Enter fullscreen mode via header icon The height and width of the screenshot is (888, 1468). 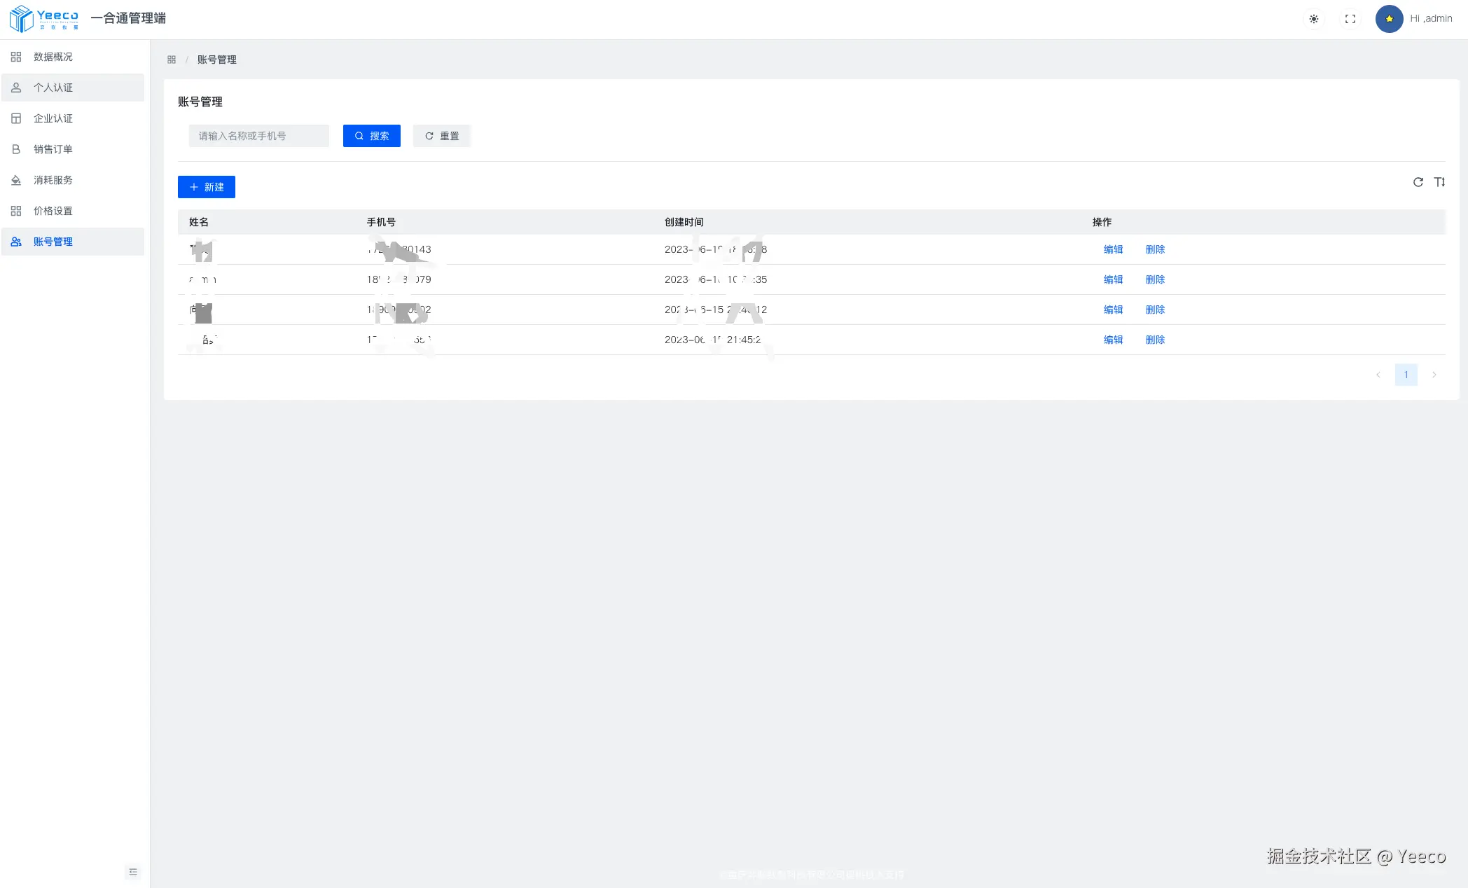pyautogui.click(x=1350, y=19)
